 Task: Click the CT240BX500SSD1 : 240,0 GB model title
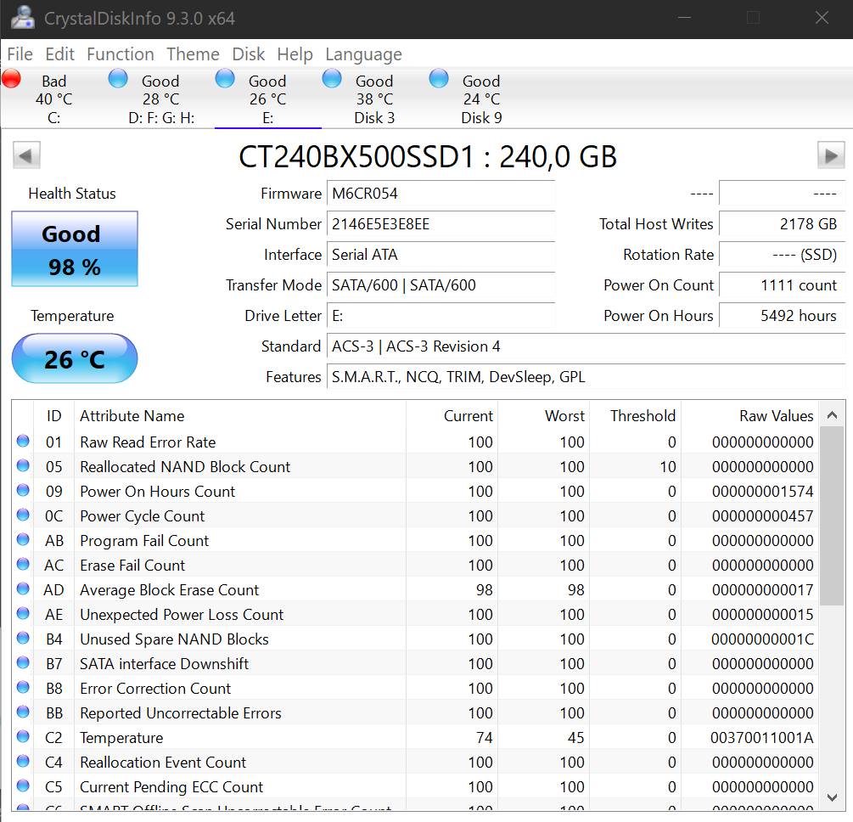click(428, 157)
